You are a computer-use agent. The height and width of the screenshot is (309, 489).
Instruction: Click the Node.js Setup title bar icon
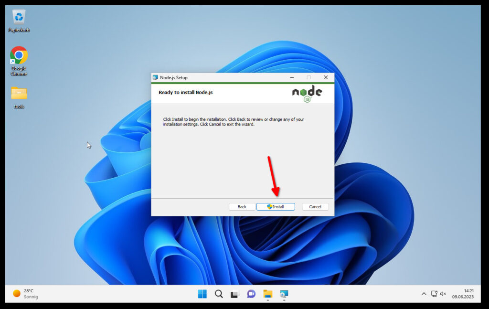155,77
